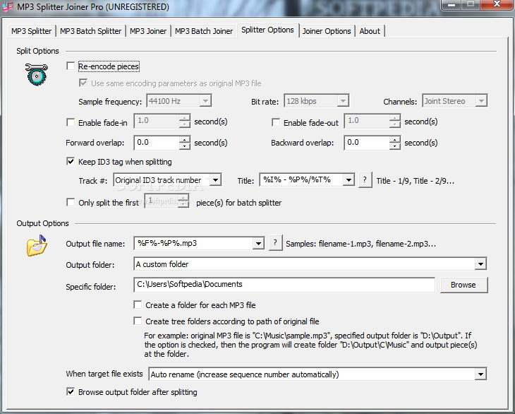The height and width of the screenshot is (414, 515).
Task: Check Create a folder for each MP3 file
Action: [138, 304]
